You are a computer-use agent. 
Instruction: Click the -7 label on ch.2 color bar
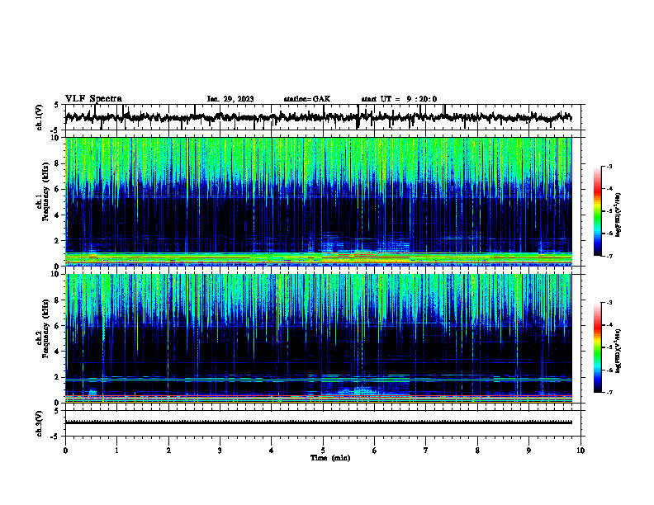[609, 392]
